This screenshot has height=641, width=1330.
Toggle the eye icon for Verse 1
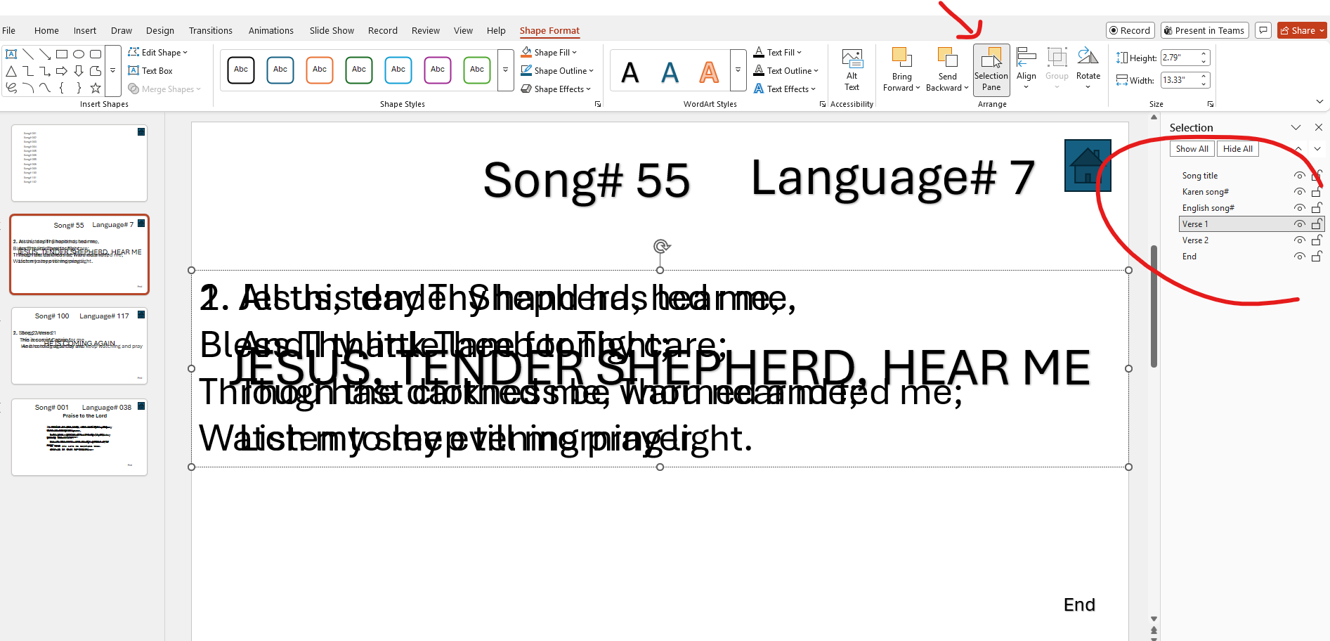[1300, 224]
